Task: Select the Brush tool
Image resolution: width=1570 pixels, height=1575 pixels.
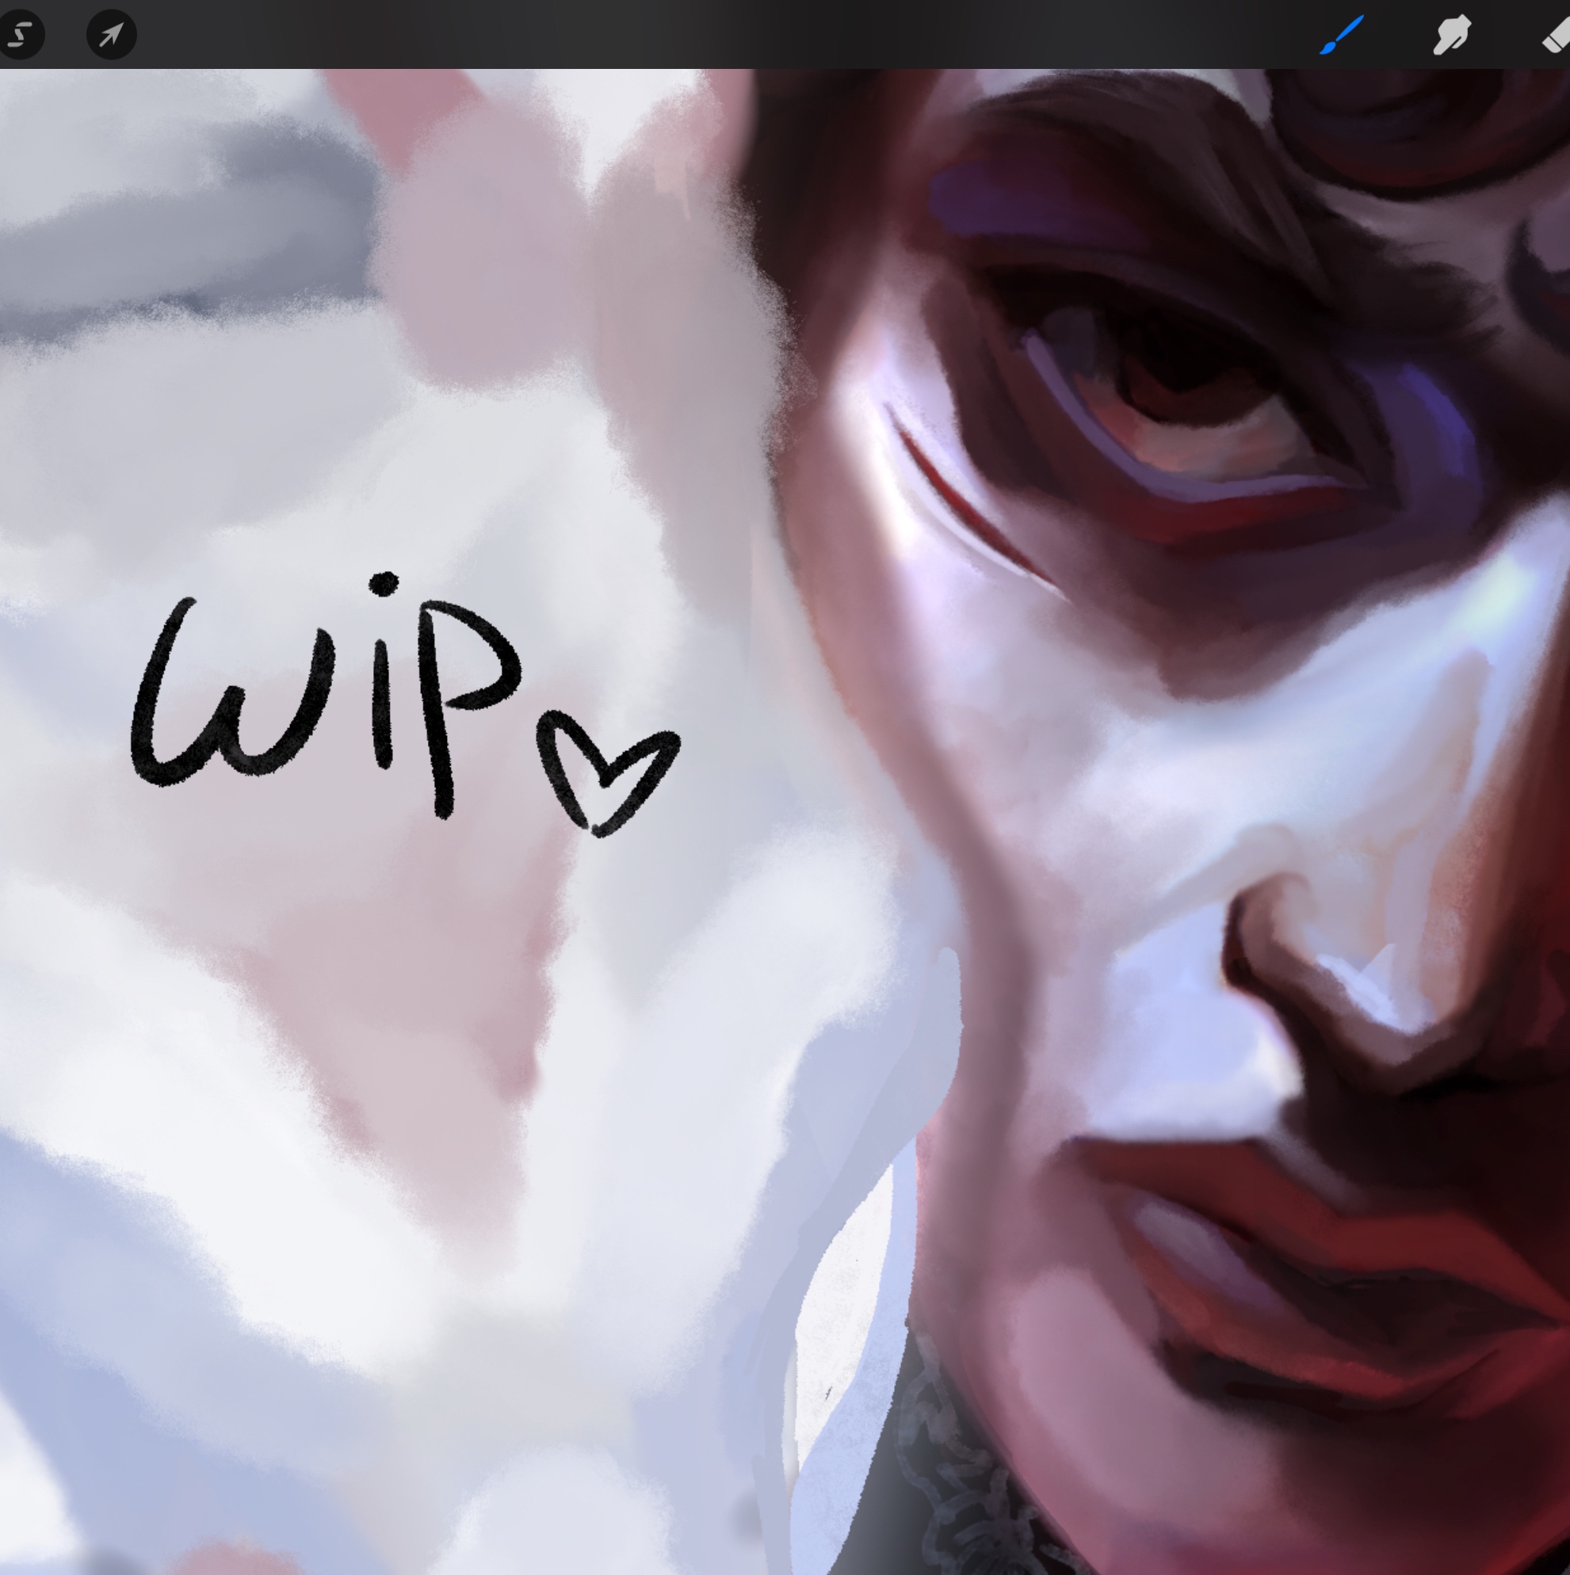Action: [1342, 35]
